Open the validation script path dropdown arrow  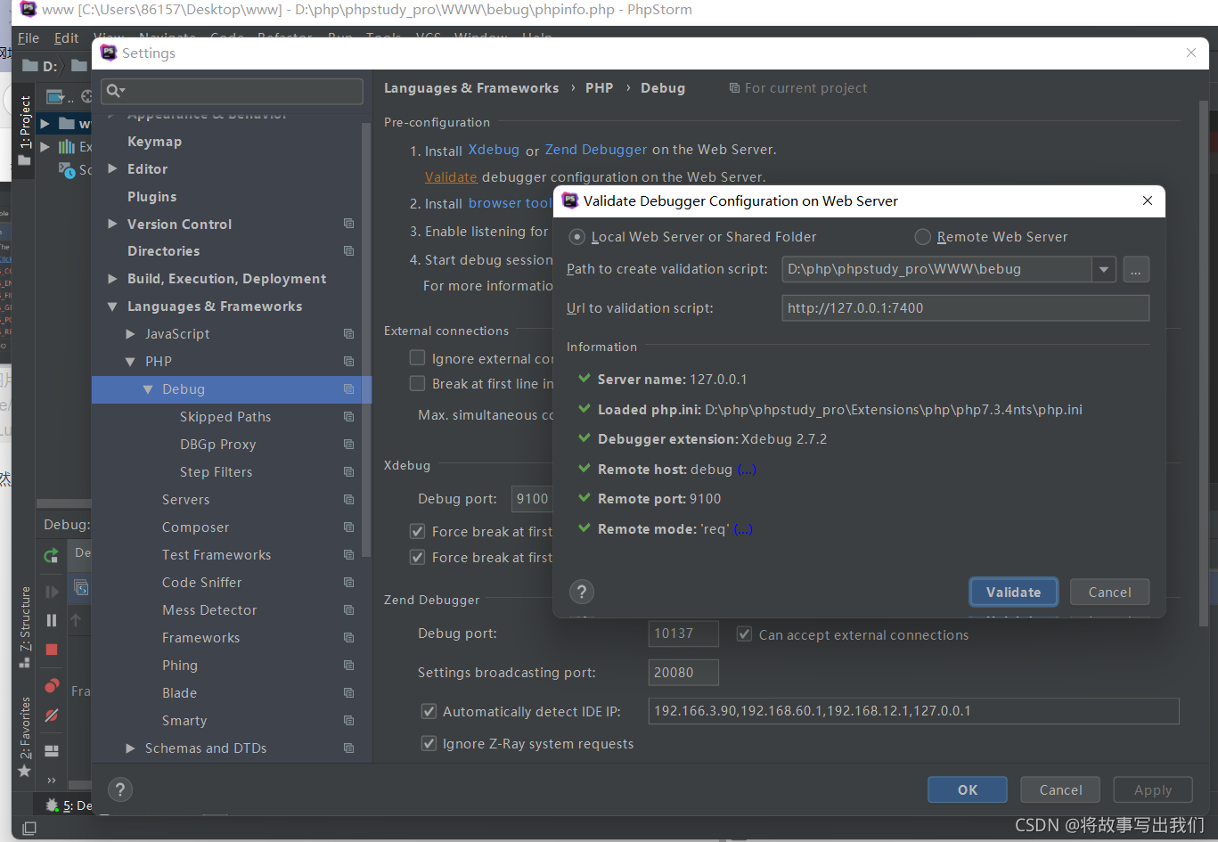click(x=1104, y=269)
